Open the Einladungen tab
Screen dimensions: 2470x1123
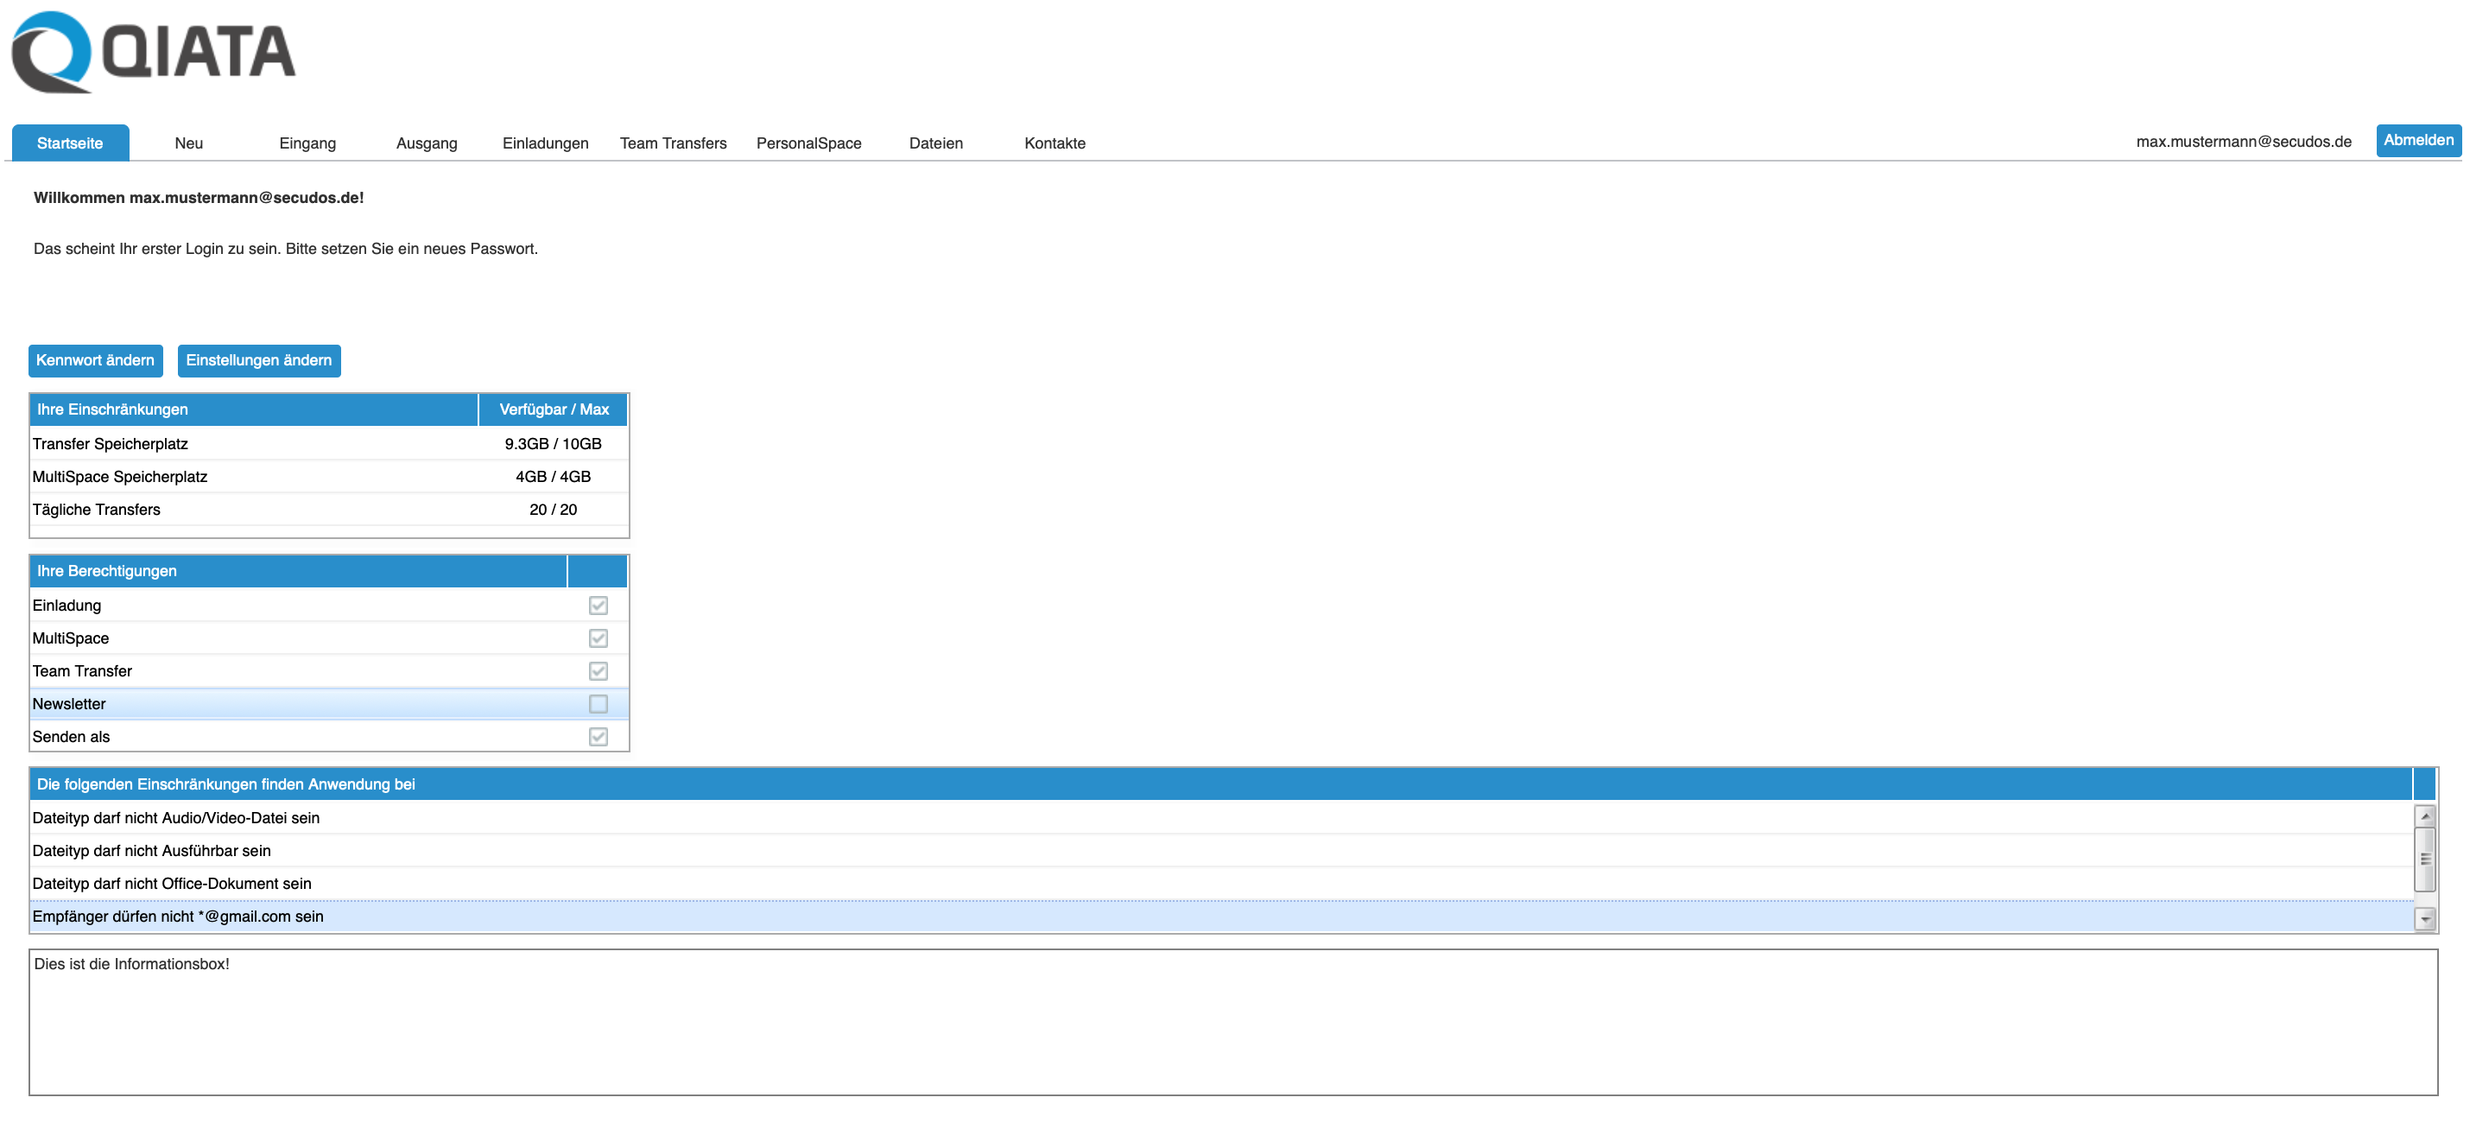tap(546, 143)
